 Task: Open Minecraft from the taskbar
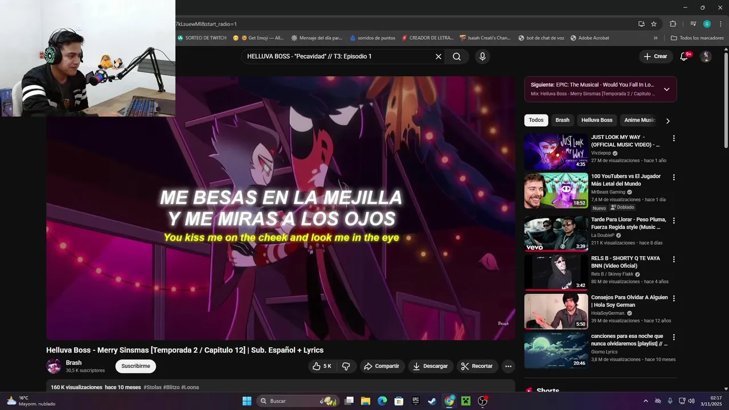(x=466, y=401)
